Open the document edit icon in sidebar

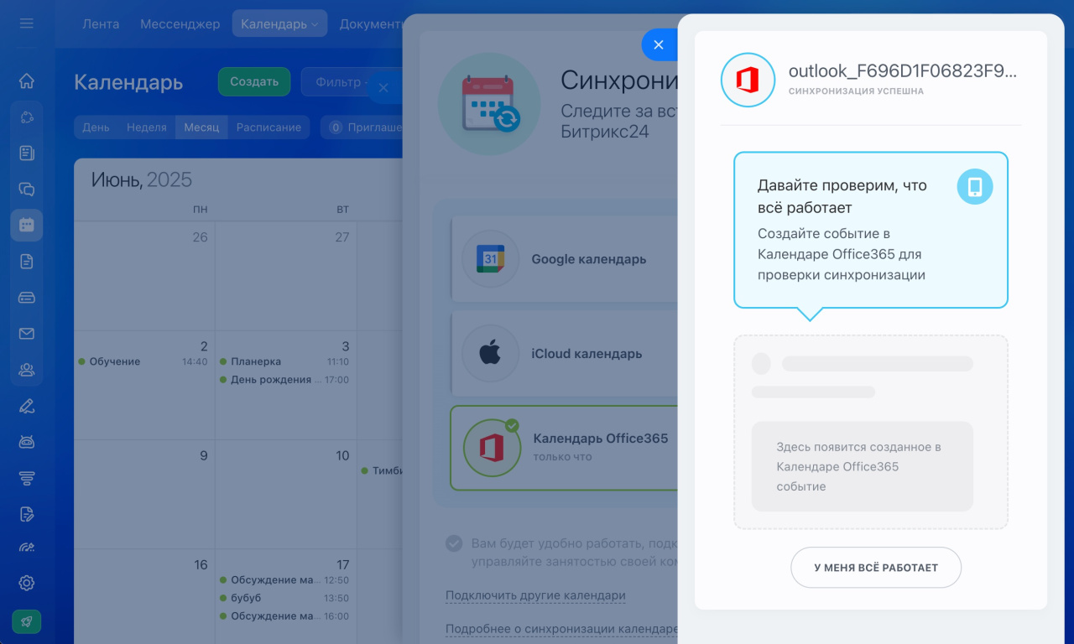pos(27,514)
